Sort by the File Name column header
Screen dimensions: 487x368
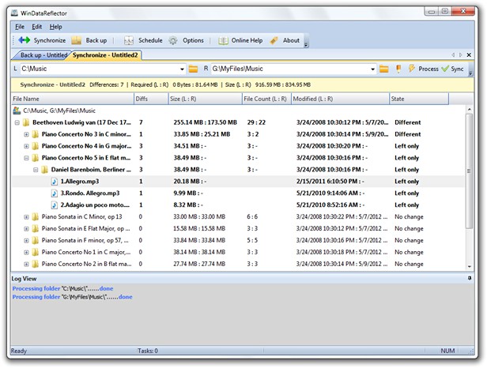73,99
